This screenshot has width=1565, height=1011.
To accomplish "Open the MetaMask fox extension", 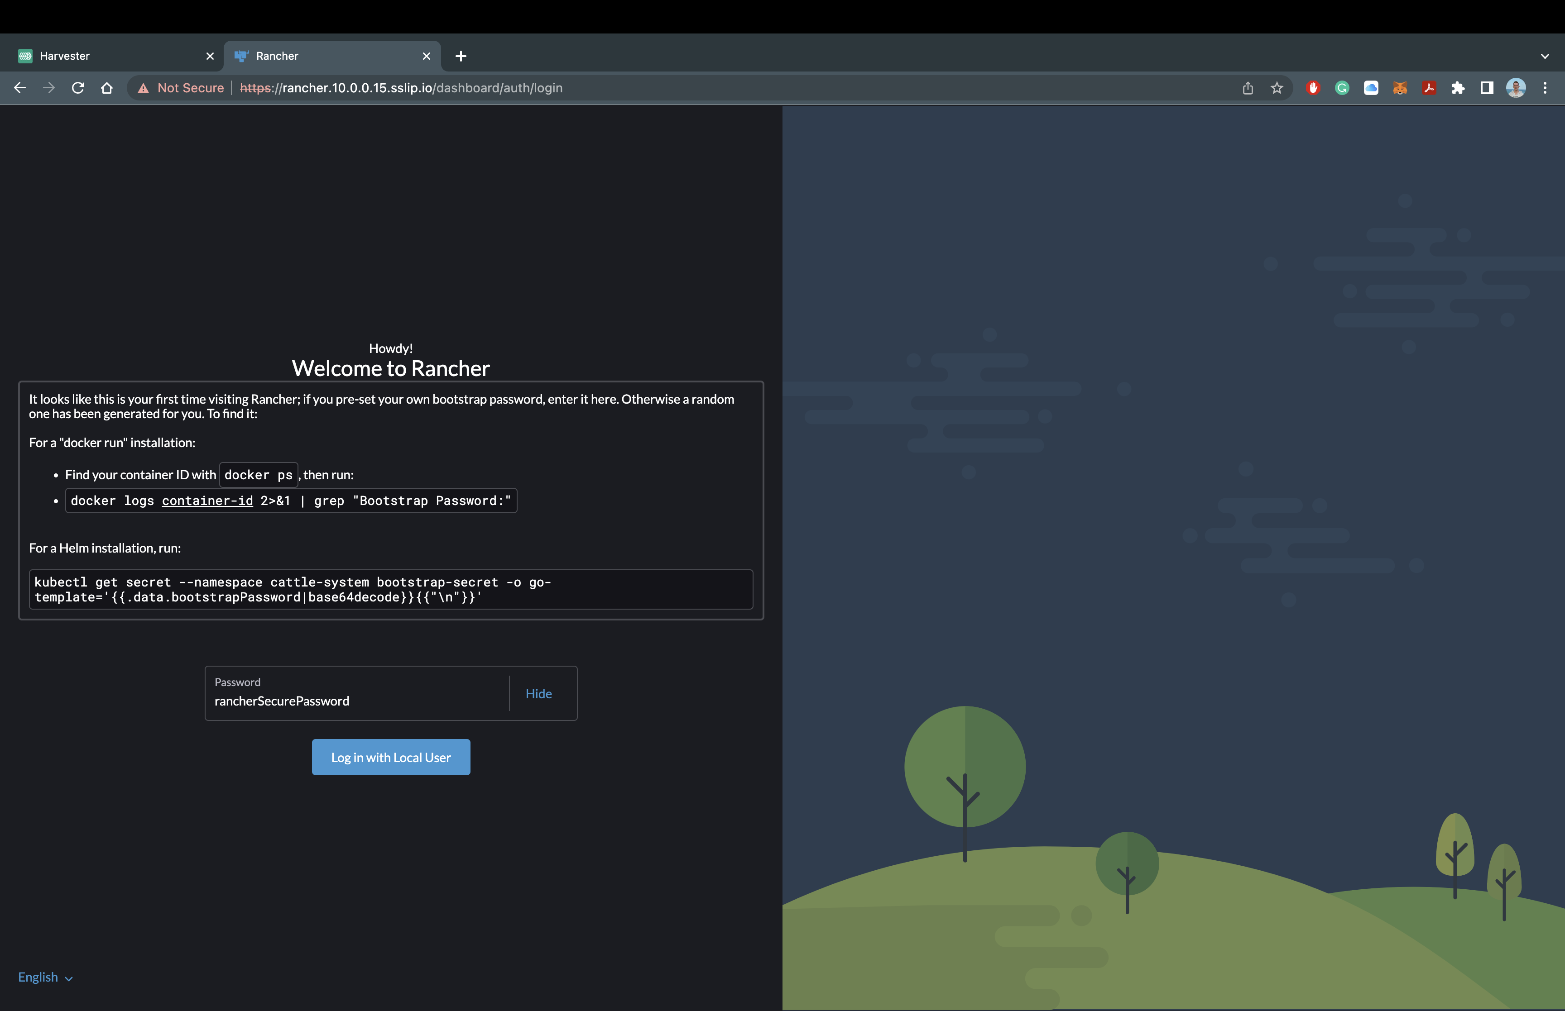I will (x=1400, y=87).
